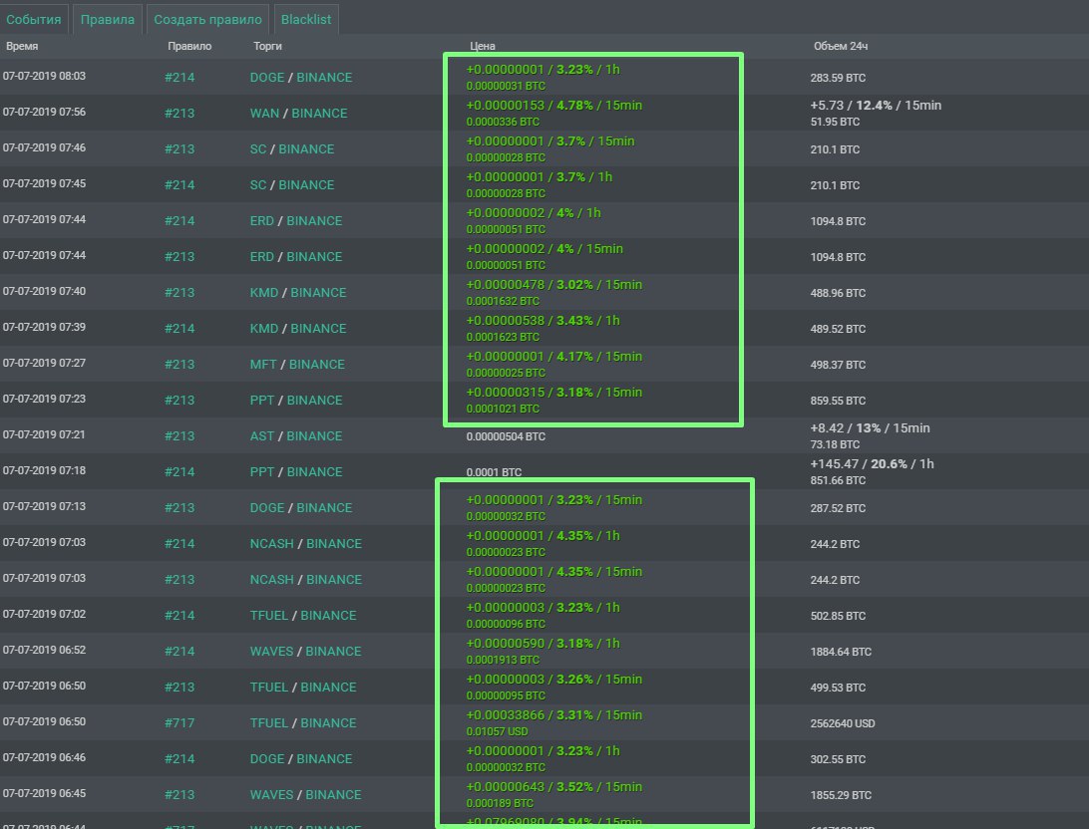Open MFT pair link
The height and width of the screenshot is (829, 1089).
click(263, 365)
